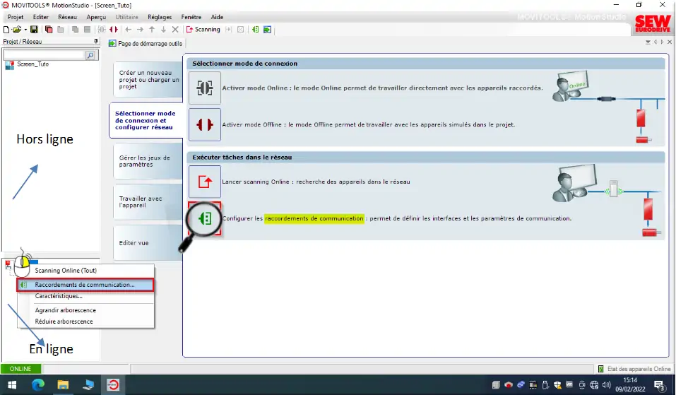Image resolution: width=676 pixels, height=395 pixels.
Task: Click the X cancel icon in the toolbar
Action: click(175, 30)
